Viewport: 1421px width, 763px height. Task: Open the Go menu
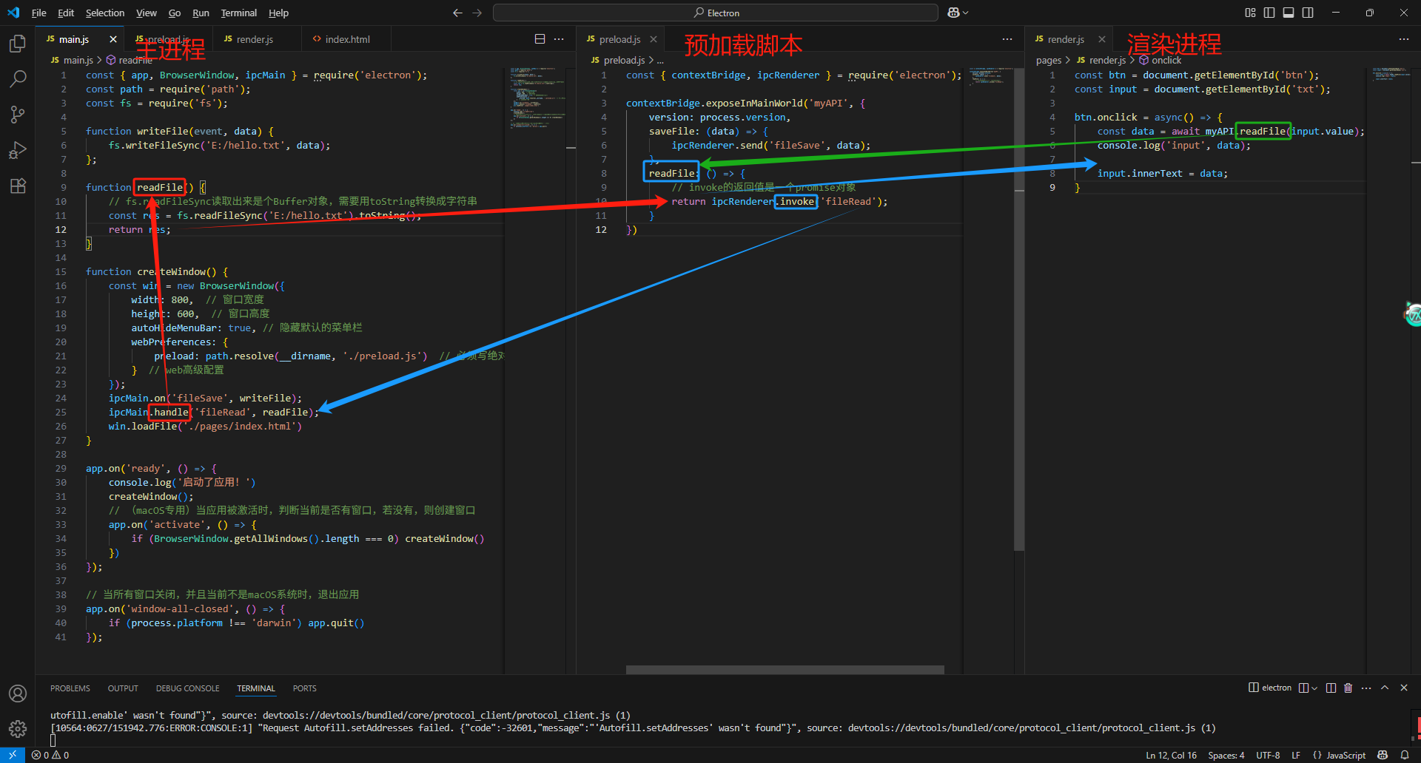click(x=175, y=13)
